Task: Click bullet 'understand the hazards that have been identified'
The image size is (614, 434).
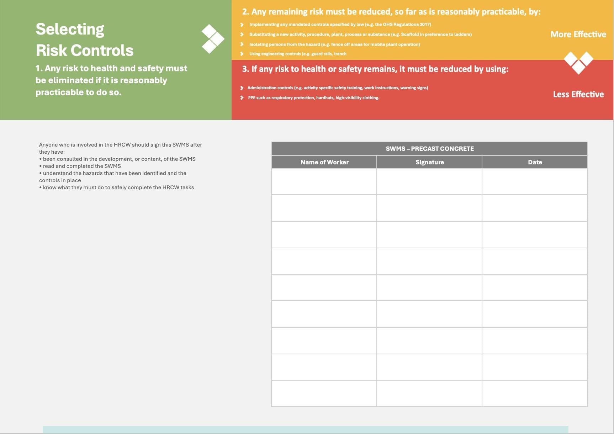Action: click(x=113, y=177)
